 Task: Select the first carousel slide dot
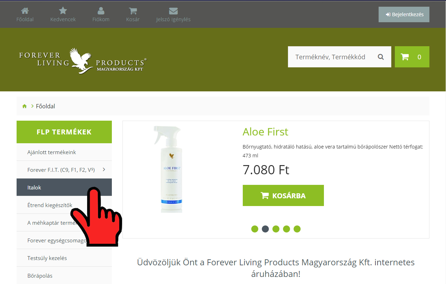pyautogui.click(x=255, y=229)
